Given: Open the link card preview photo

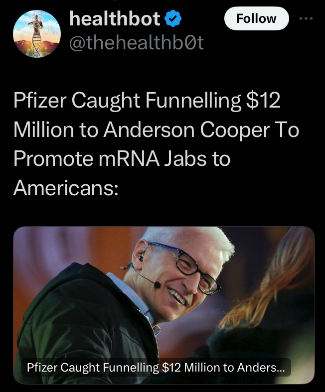Looking at the screenshot, I should pos(164,305).
